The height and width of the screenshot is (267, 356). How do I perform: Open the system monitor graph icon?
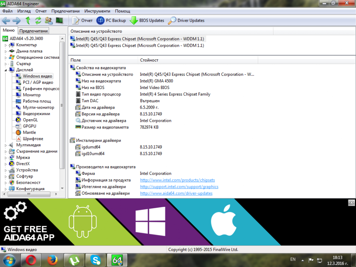pyautogui.click(x=59, y=20)
